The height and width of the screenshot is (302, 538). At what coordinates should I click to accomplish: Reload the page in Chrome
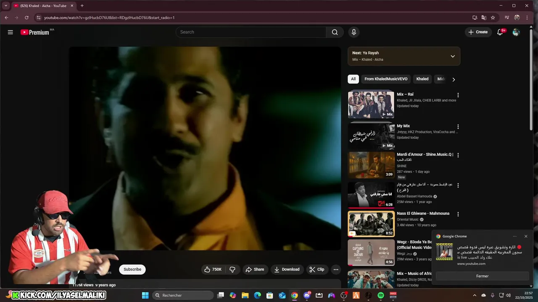[x=26, y=18]
